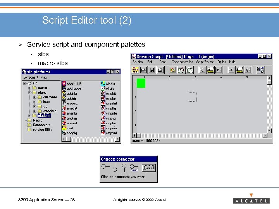Open the Tools menu
279x209 pixels.
click(163, 62)
